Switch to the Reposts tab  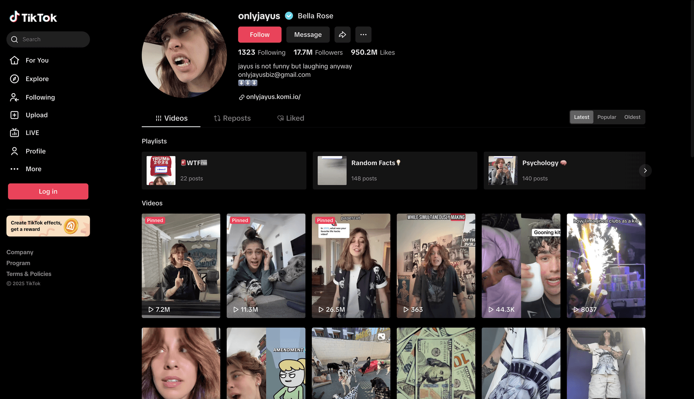click(232, 118)
